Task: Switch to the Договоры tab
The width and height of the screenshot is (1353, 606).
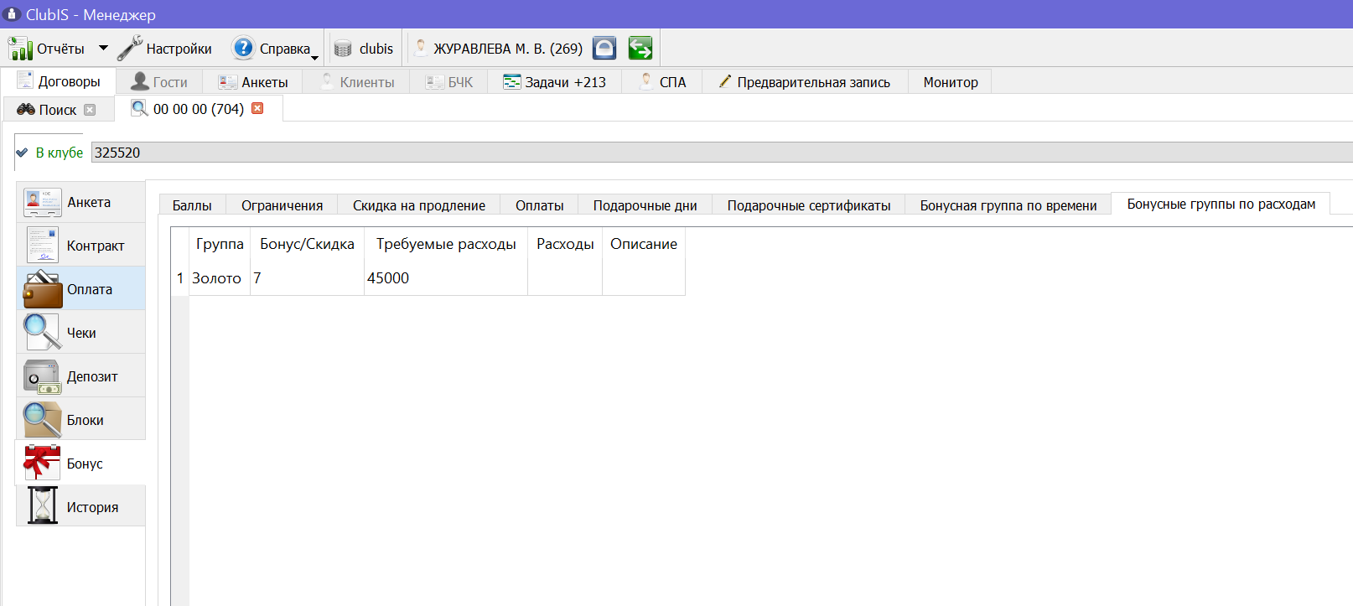Action: pyautogui.click(x=59, y=81)
